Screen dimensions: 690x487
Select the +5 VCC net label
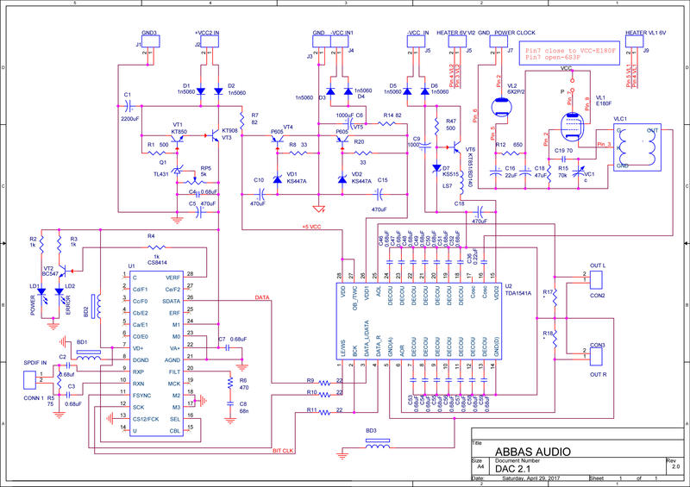[311, 227]
